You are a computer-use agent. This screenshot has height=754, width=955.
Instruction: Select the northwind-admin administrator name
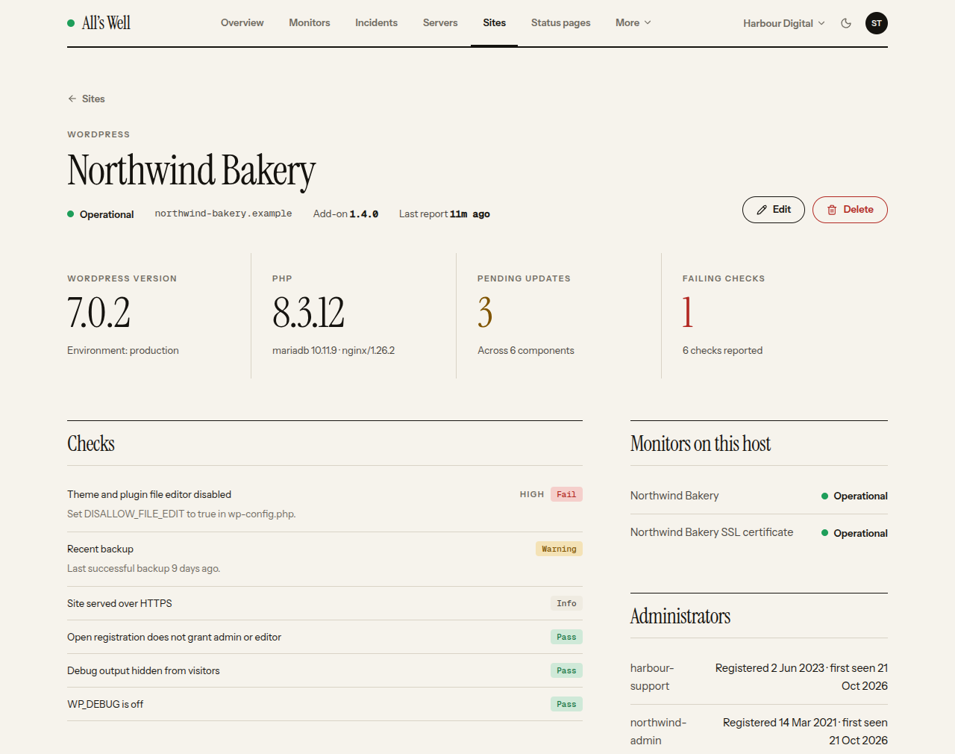(658, 732)
